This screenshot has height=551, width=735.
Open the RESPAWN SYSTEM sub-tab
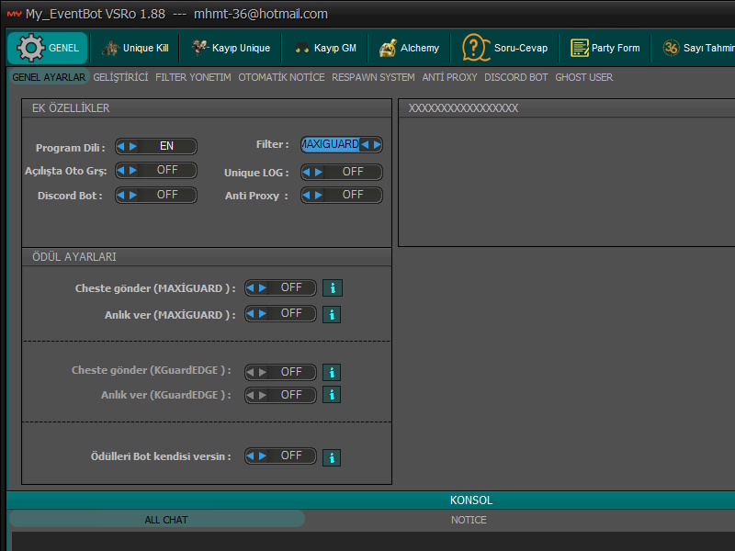tap(373, 77)
